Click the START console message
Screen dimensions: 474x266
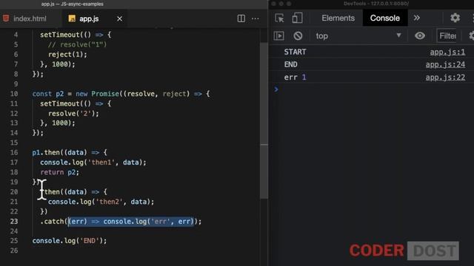(x=295, y=52)
